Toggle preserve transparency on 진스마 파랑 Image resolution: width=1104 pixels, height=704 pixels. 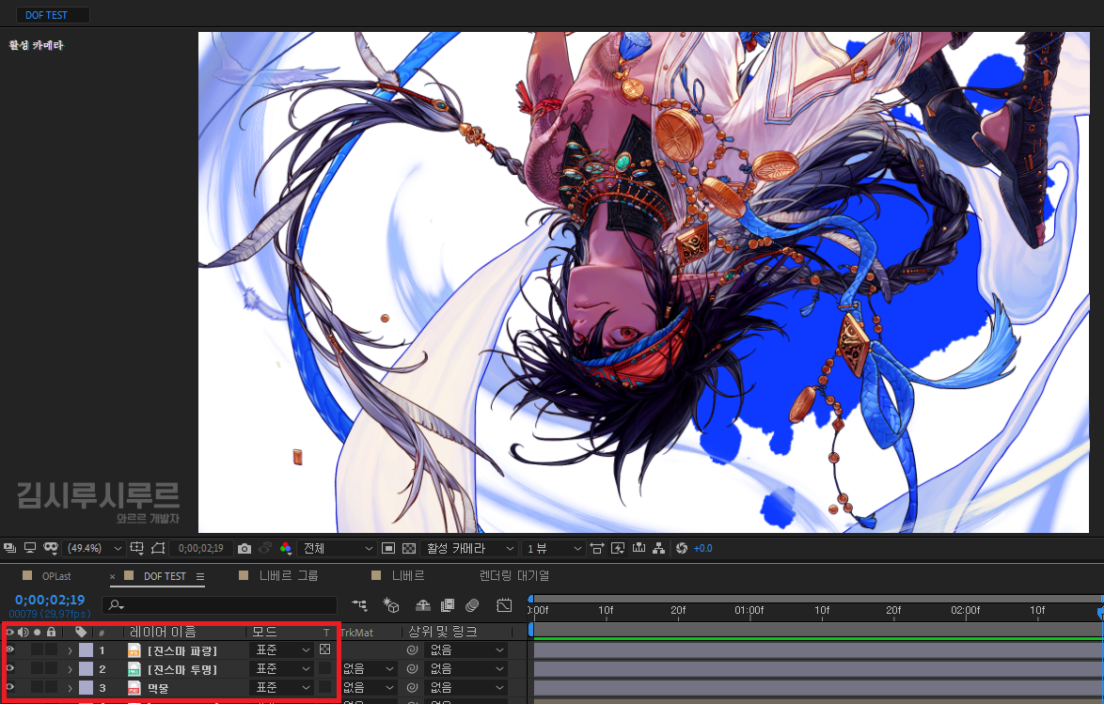324,649
